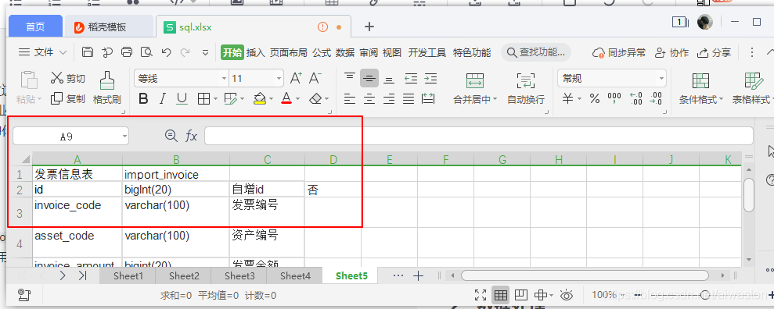Increase decimal places icon

(x=636, y=99)
